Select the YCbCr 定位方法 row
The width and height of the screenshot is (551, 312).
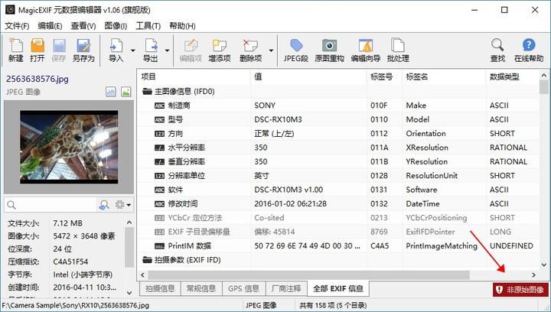[338, 218]
